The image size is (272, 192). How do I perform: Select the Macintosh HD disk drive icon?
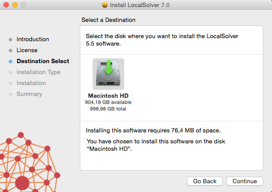(x=108, y=74)
